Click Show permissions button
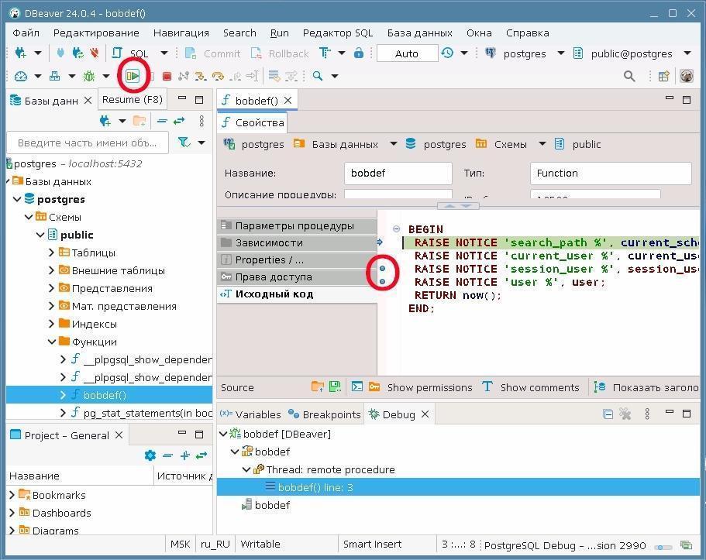 pyautogui.click(x=429, y=387)
